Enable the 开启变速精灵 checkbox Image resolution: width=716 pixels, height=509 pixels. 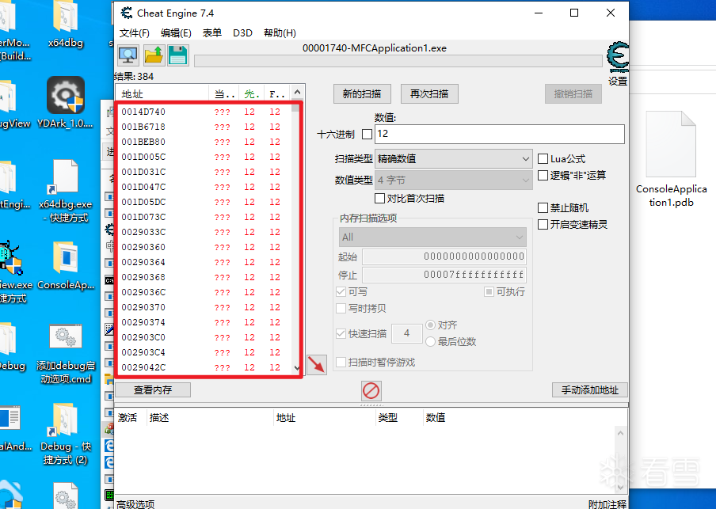click(x=543, y=225)
